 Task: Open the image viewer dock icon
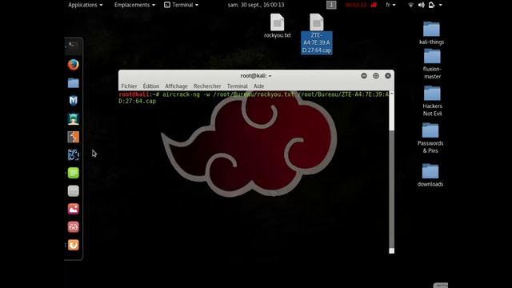coord(73,209)
